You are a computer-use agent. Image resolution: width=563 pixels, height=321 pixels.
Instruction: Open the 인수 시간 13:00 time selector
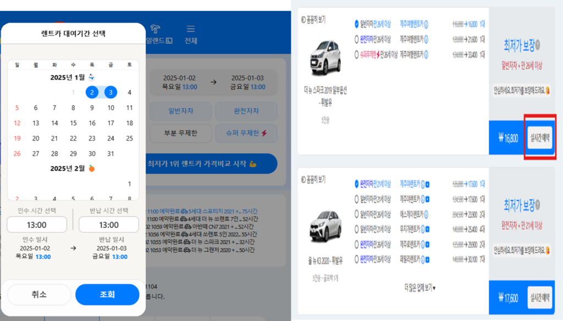[37, 225]
